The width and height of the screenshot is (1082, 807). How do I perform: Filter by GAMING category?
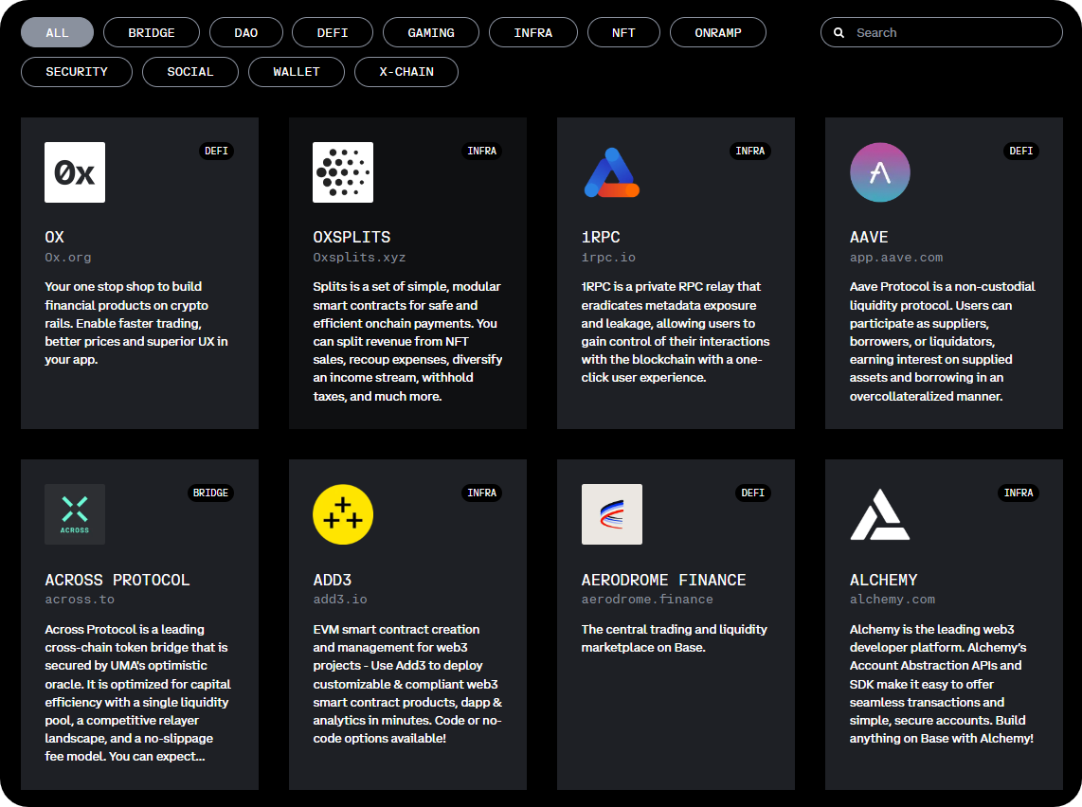pyautogui.click(x=431, y=32)
